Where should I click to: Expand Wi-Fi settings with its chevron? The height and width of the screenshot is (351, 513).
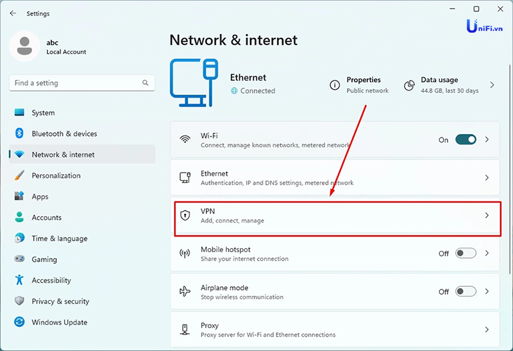pyautogui.click(x=487, y=139)
